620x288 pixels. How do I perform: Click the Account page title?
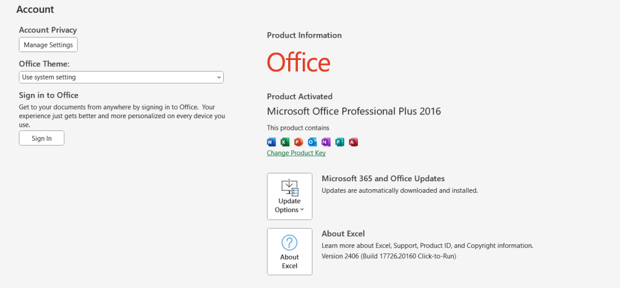click(x=35, y=10)
